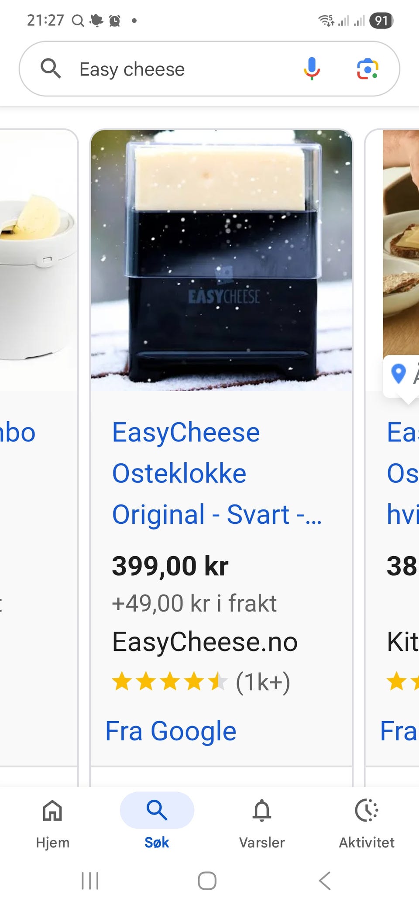
Task: Tap the search magnifier icon in search bar
Action: tap(51, 69)
